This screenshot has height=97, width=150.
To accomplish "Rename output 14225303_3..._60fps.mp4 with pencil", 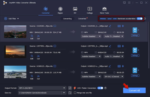I will tap(110, 26).
